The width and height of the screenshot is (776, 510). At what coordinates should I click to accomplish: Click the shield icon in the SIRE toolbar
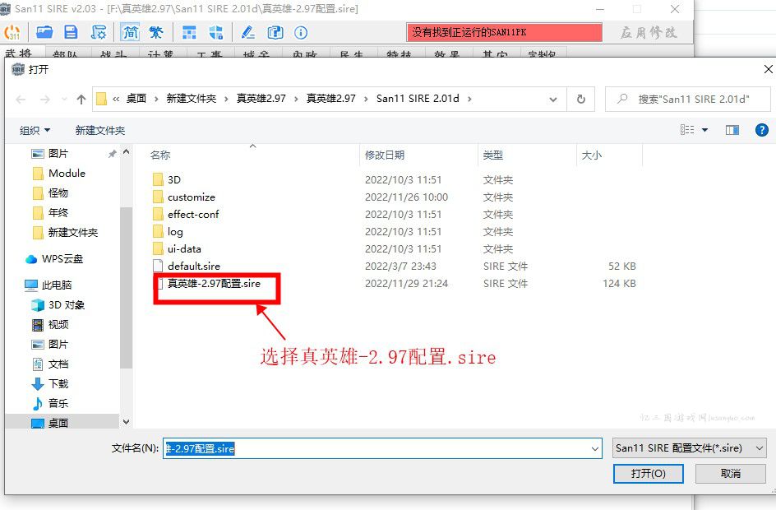[x=215, y=33]
